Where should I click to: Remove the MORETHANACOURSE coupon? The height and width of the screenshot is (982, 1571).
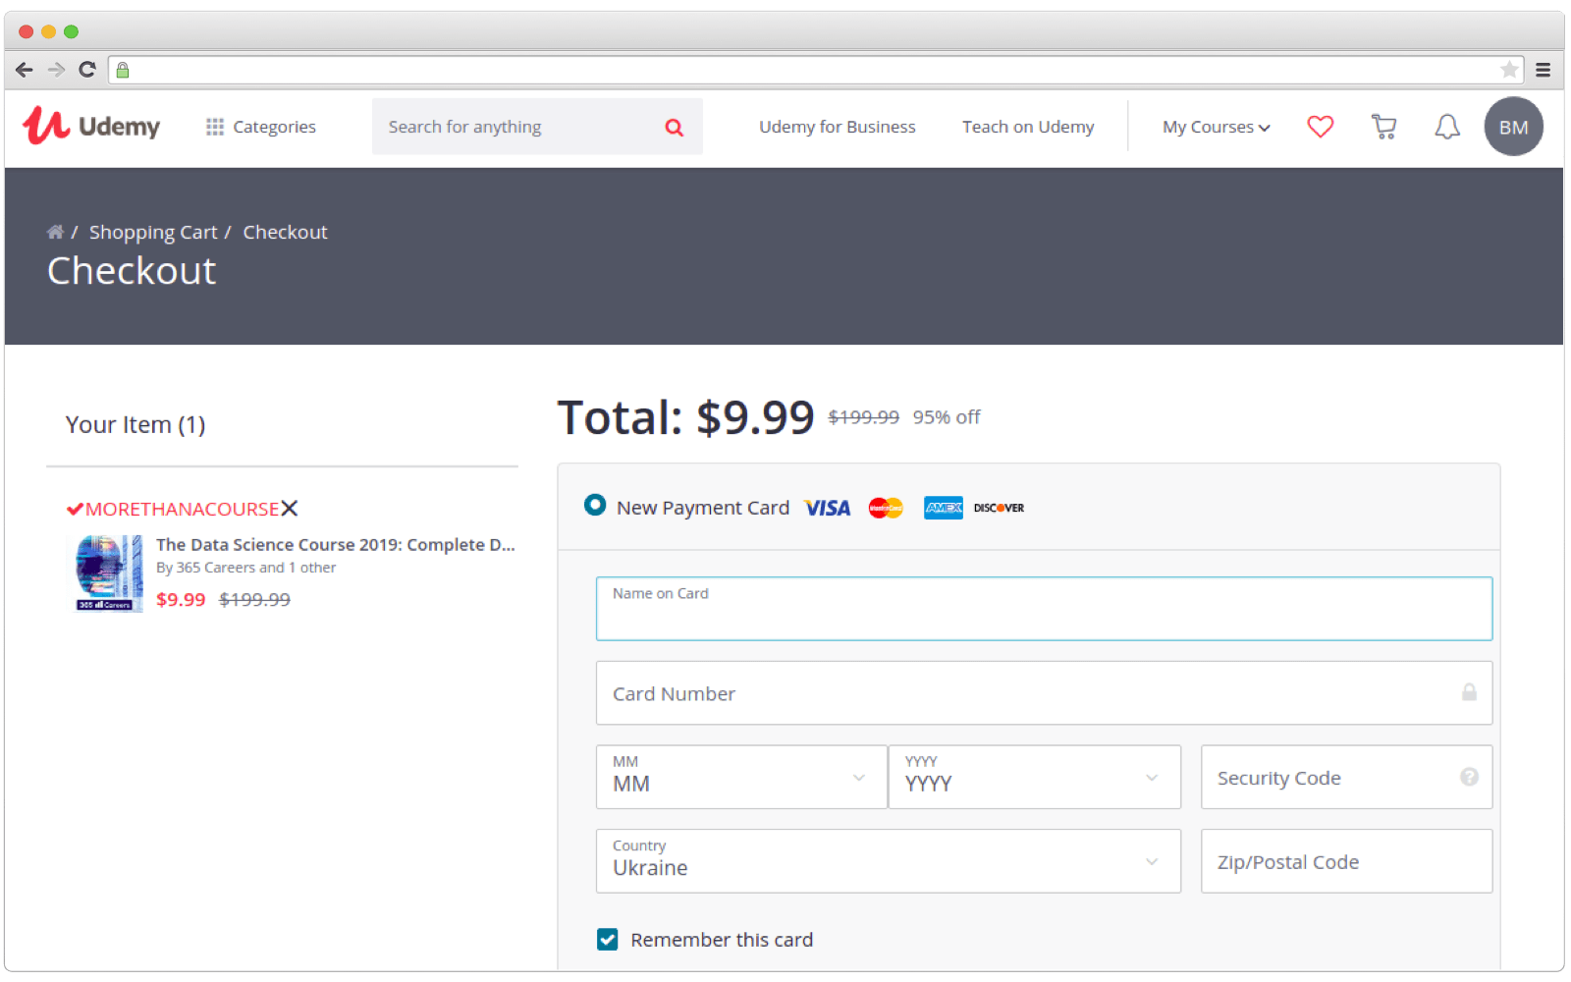pyautogui.click(x=290, y=508)
